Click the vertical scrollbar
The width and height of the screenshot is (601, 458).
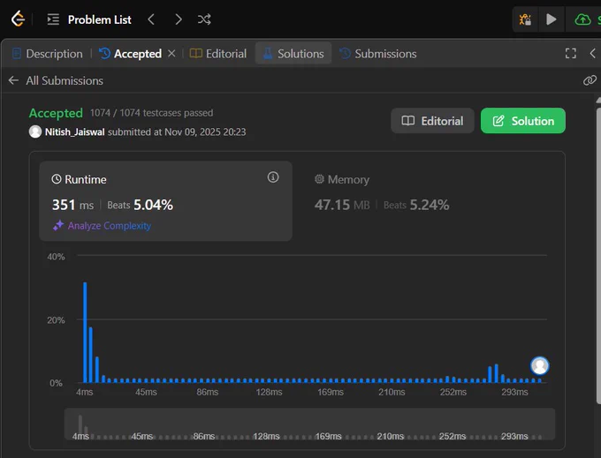(x=598, y=254)
